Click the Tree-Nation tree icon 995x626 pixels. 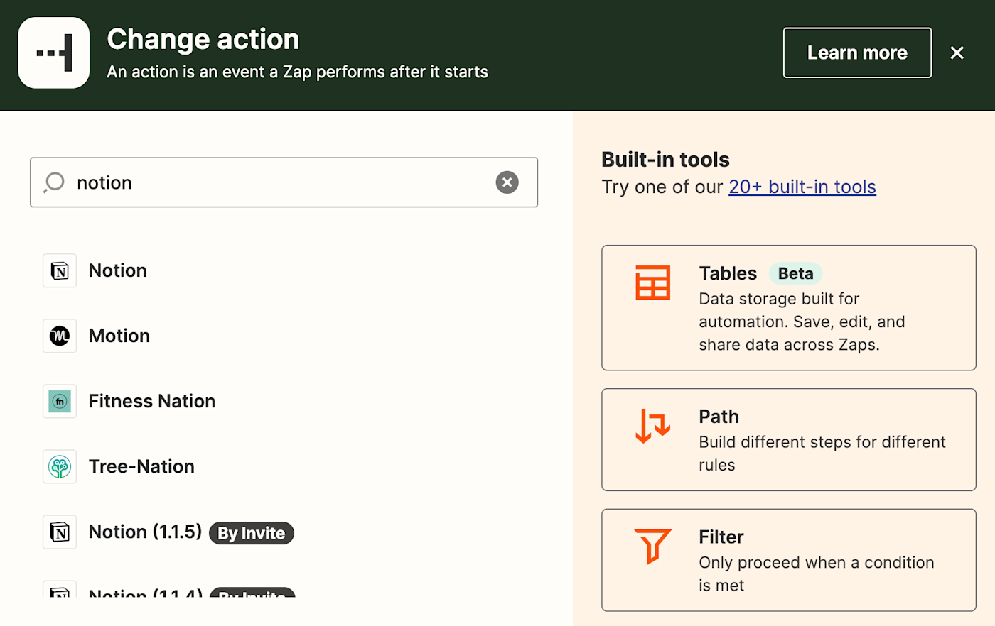[x=60, y=467]
